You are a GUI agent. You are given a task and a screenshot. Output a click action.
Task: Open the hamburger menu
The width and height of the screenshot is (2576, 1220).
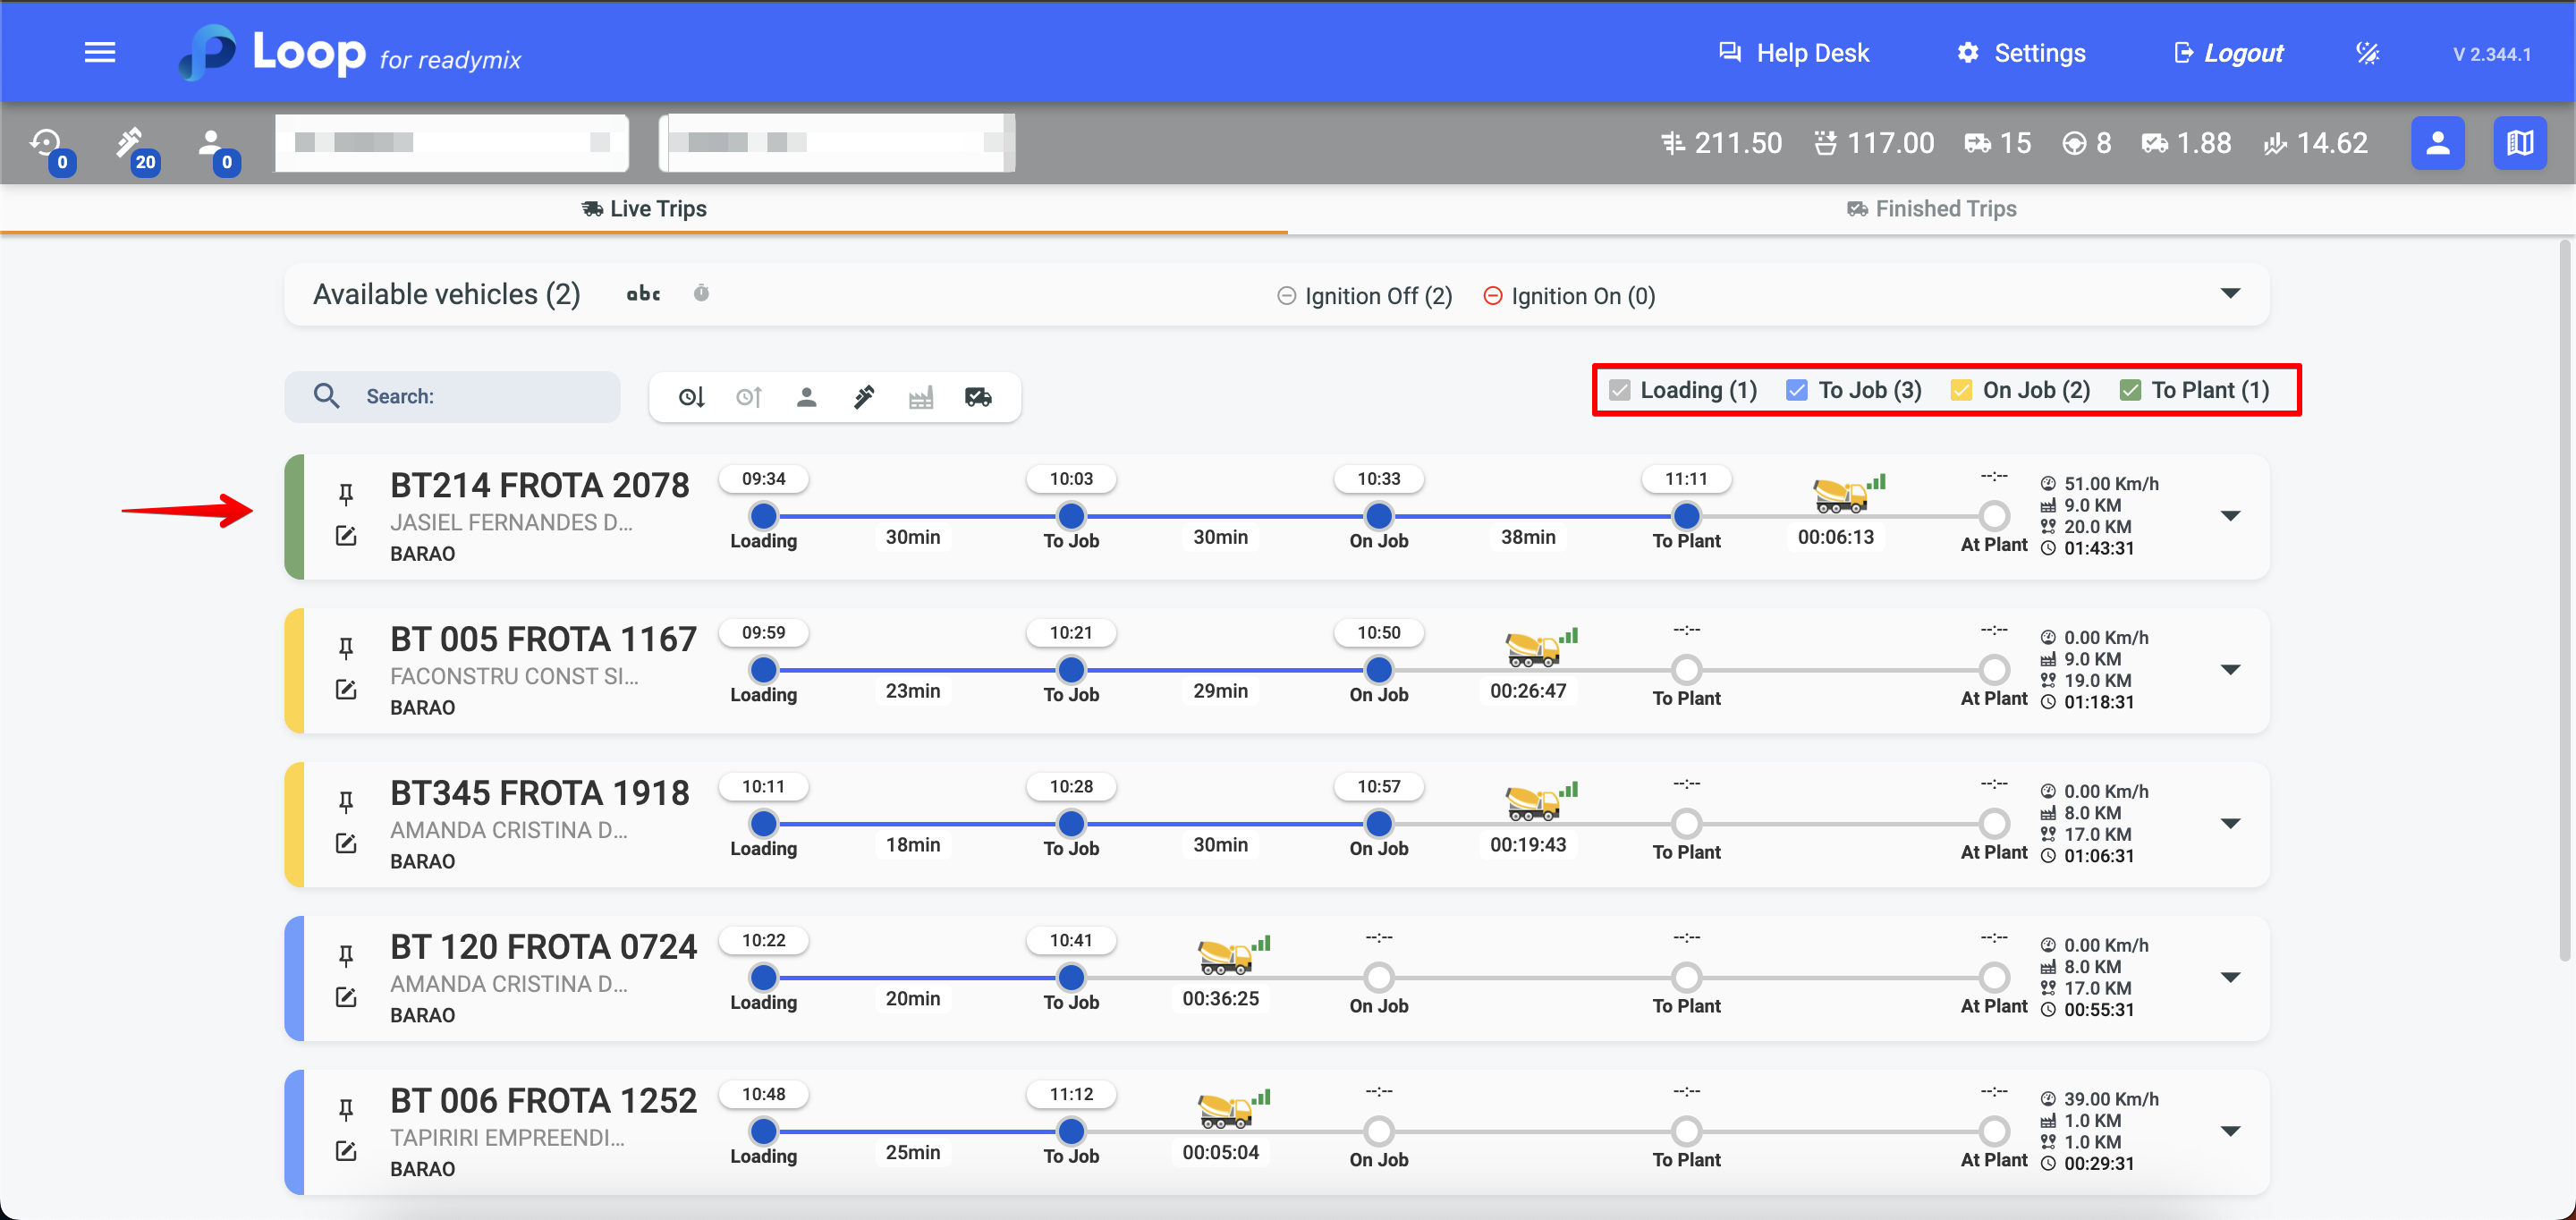pyautogui.click(x=99, y=53)
